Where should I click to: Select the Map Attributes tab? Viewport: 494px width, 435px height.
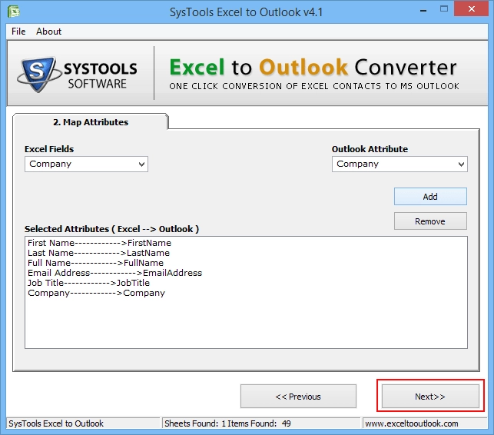[91, 122]
